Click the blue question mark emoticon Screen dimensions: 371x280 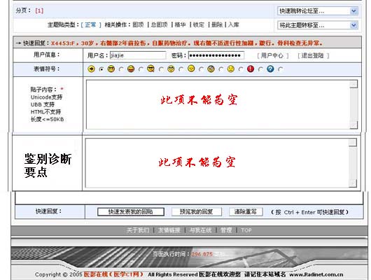[x=270, y=69]
